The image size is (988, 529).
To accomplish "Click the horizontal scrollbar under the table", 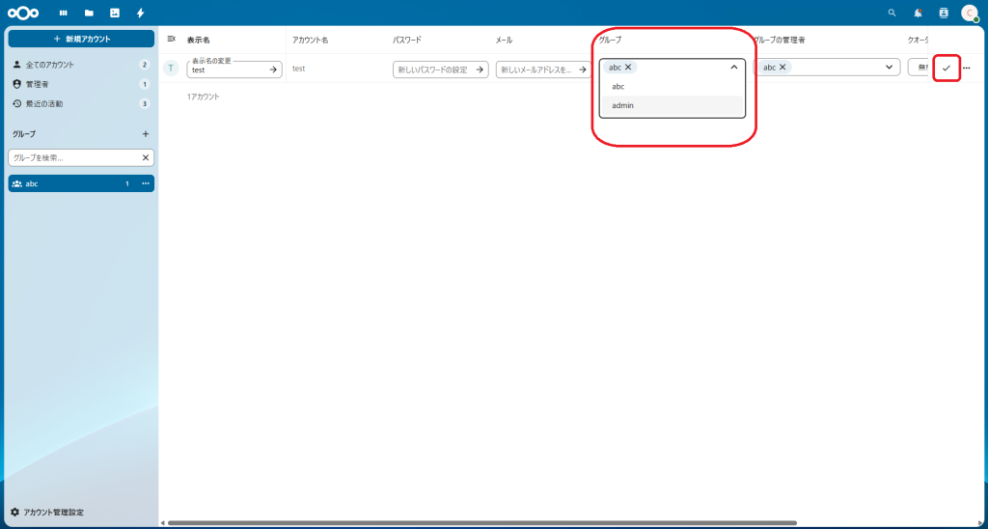I will click(482, 523).
